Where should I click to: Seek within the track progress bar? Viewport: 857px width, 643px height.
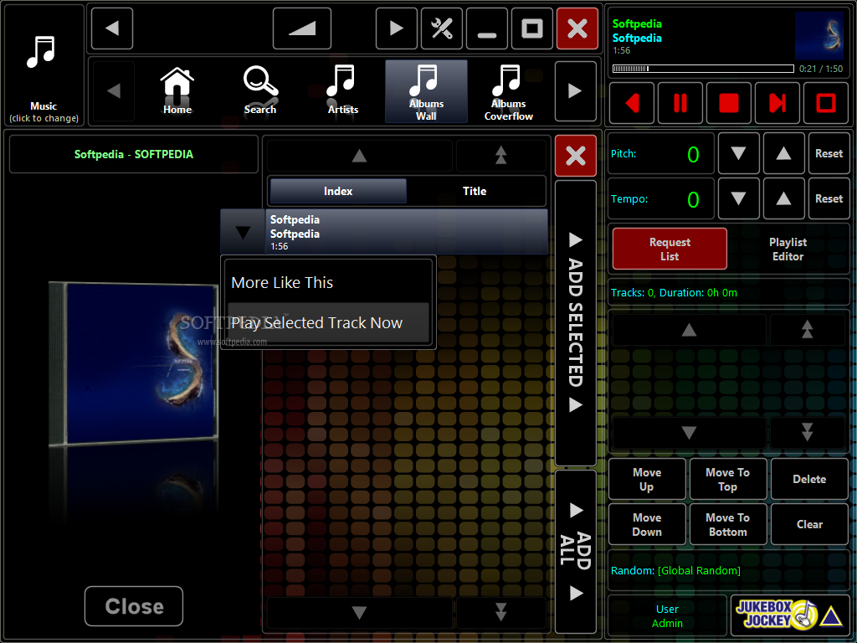[x=703, y=69]
